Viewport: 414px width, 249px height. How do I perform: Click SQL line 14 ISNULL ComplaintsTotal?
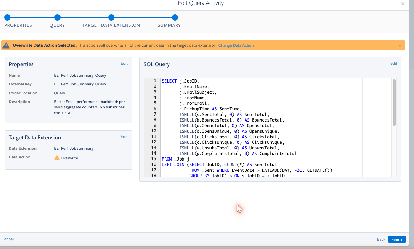pos(238,153)
